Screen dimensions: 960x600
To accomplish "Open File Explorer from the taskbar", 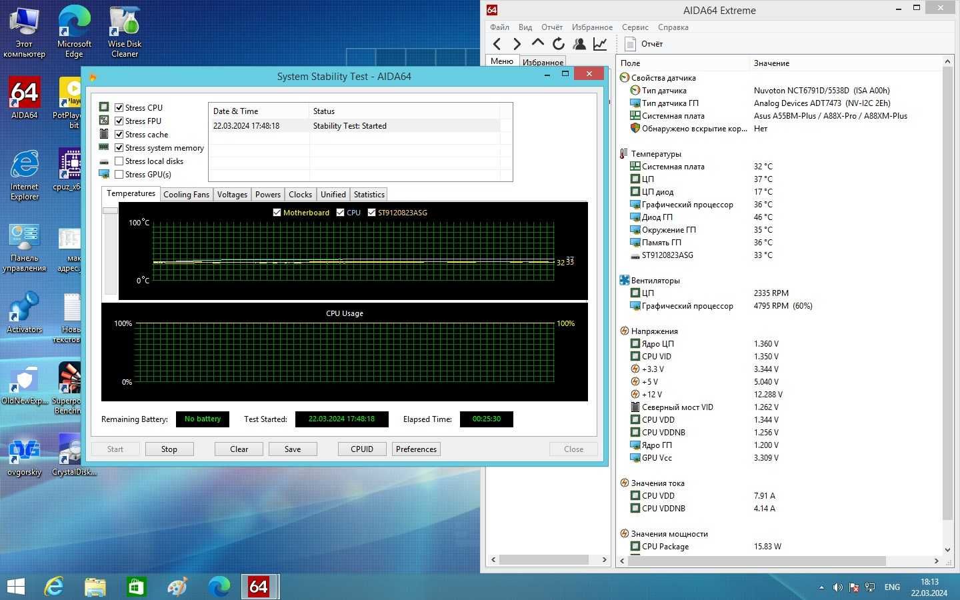I will point(95,587).
